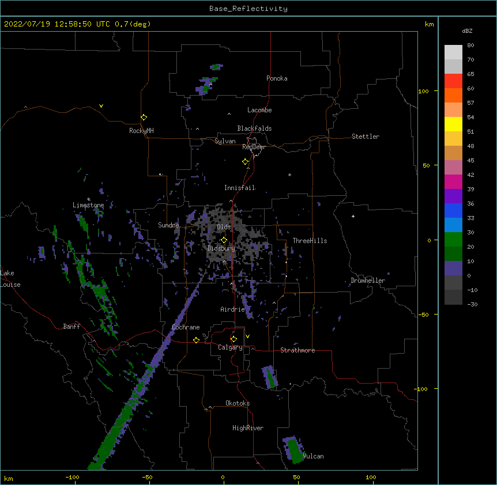The height and width of the screenshot is (485, 497).
Task: Click the Didsbury city label
Action: [x=221, y=248]
